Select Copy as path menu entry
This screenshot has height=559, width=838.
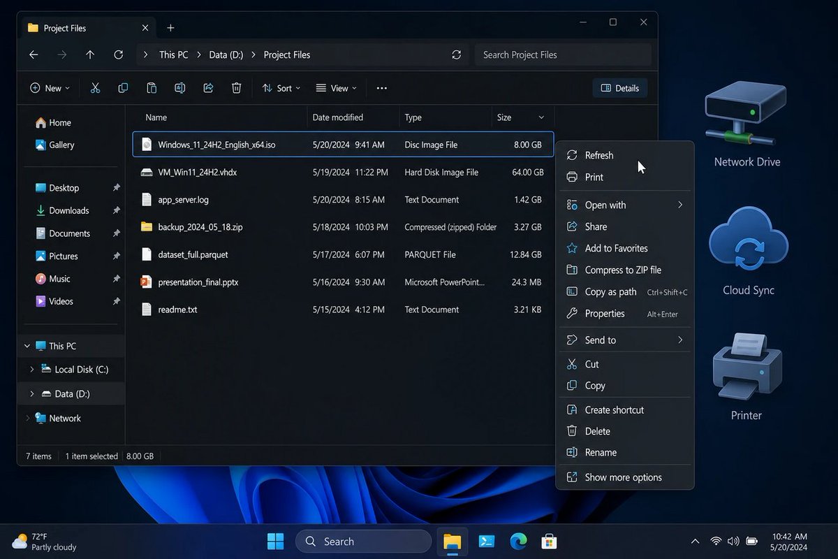625,292
